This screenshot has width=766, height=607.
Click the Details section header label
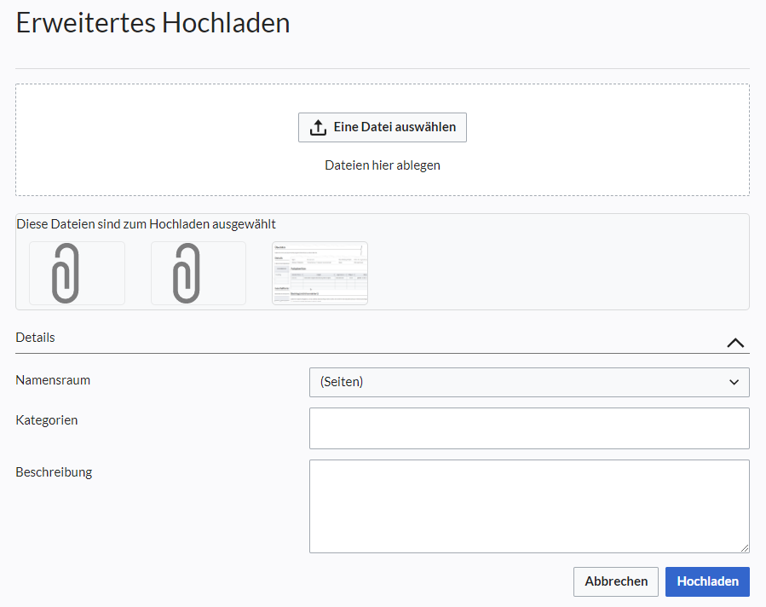(35, 338)
